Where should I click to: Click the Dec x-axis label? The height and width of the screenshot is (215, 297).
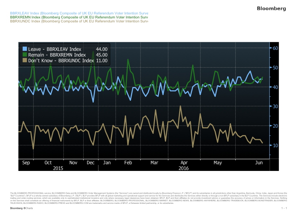(x=90, y=163)
